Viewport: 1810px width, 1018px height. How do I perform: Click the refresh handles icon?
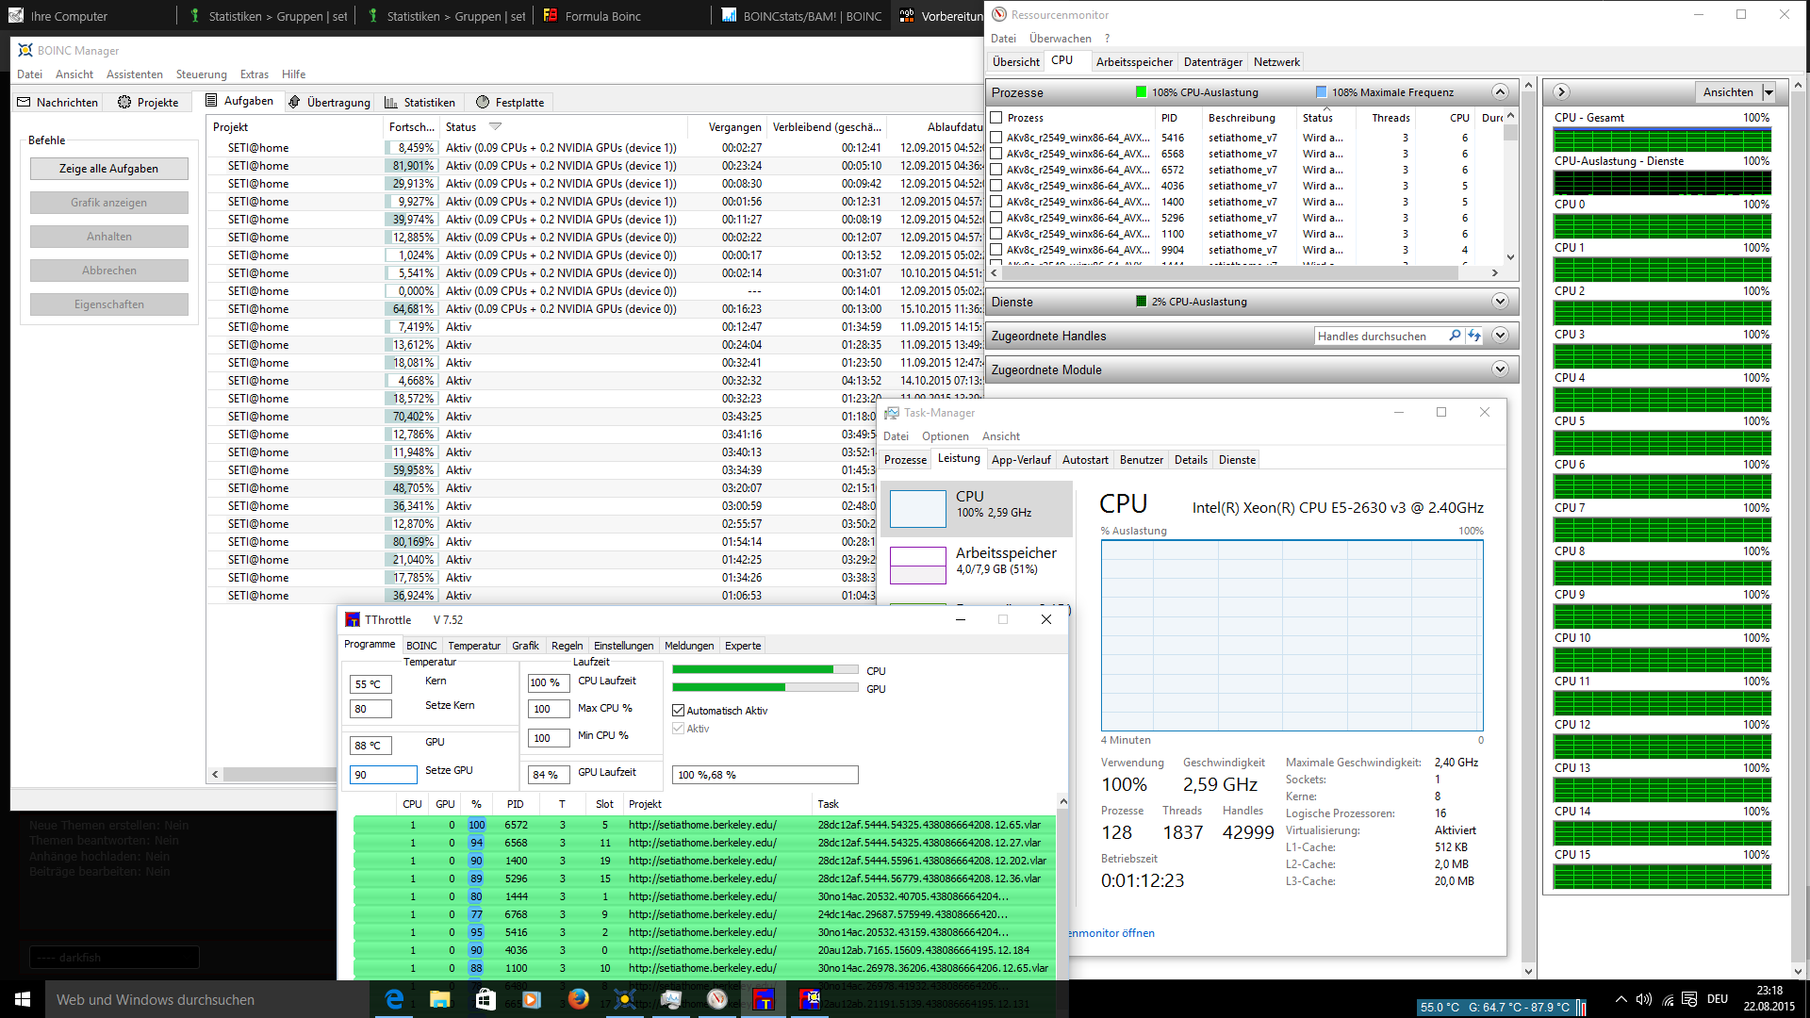point(1474,336)
